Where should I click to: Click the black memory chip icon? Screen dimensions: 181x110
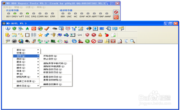click(x=55, y=28)
